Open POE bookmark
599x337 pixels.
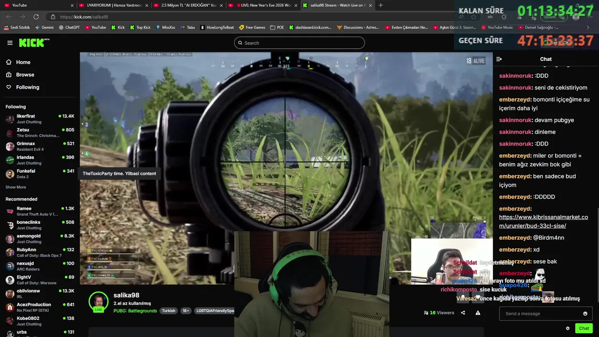(277, 28)
